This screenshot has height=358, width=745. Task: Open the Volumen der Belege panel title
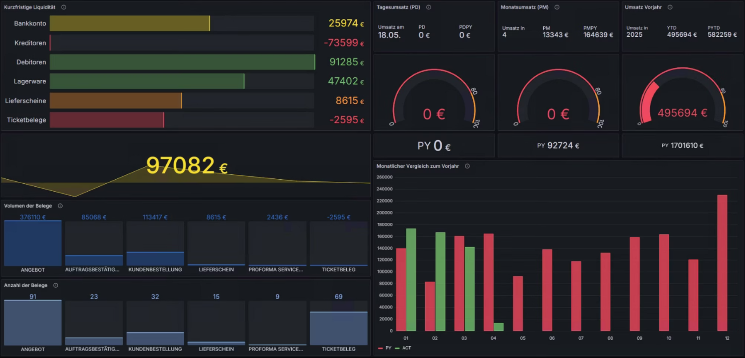(x=28, y=206)
